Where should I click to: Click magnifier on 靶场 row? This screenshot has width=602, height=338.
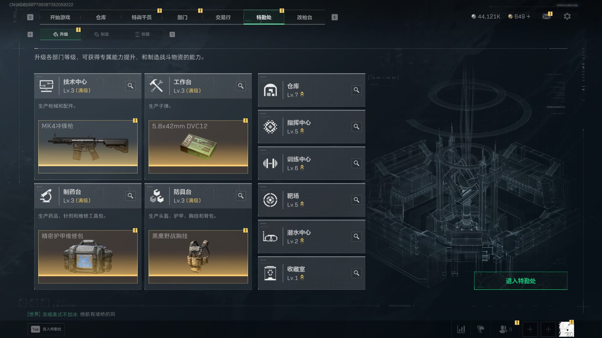pyautogui.click(x=356, y=200)
